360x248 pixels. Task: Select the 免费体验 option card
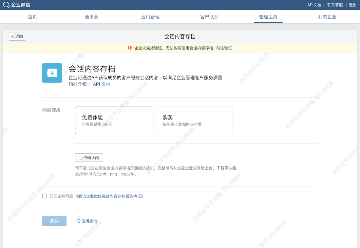[x=114, y=120]
